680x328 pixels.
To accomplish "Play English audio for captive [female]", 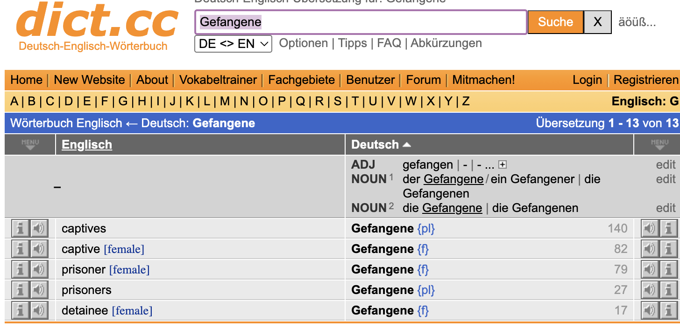I will [x=40, y=249].
